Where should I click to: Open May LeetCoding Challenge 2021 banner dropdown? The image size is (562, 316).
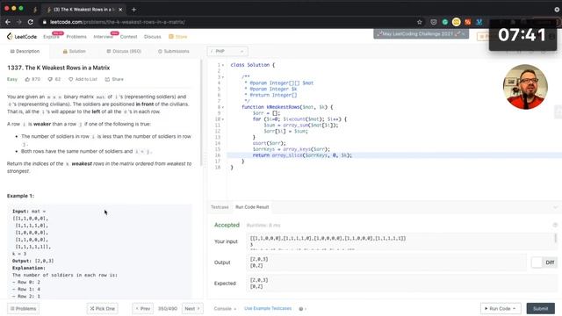[x=421, y=33]
